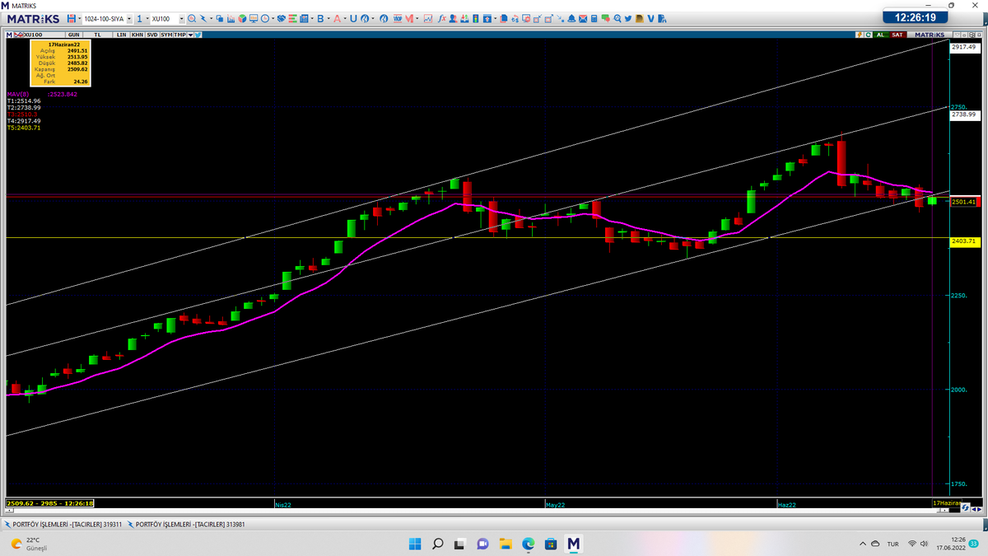Click the envelope mail icon in toolbar
988x556 pixels.
click(x=582, y=19)
